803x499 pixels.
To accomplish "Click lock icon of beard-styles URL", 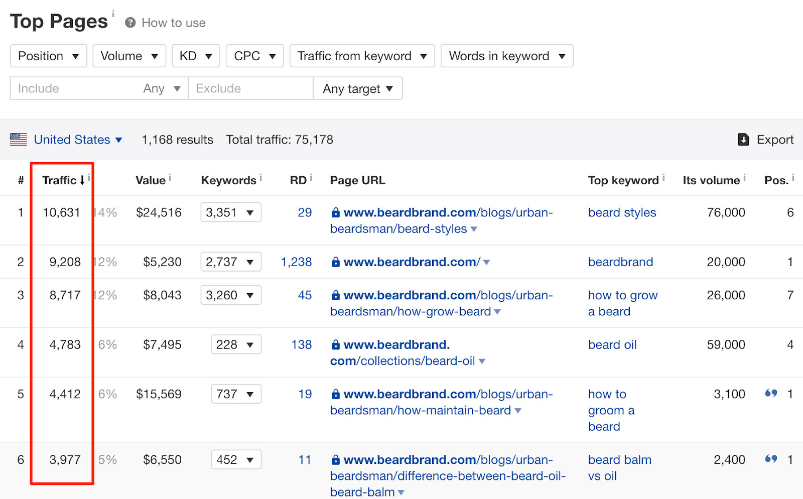I will tap(336, 212).
